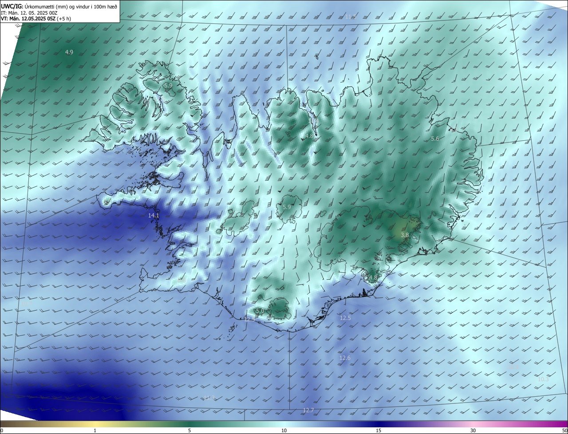The width and height of the screenshot is (568, 434).
Task: Click the 5.6 value label on the map
Action: pos(435,139)
